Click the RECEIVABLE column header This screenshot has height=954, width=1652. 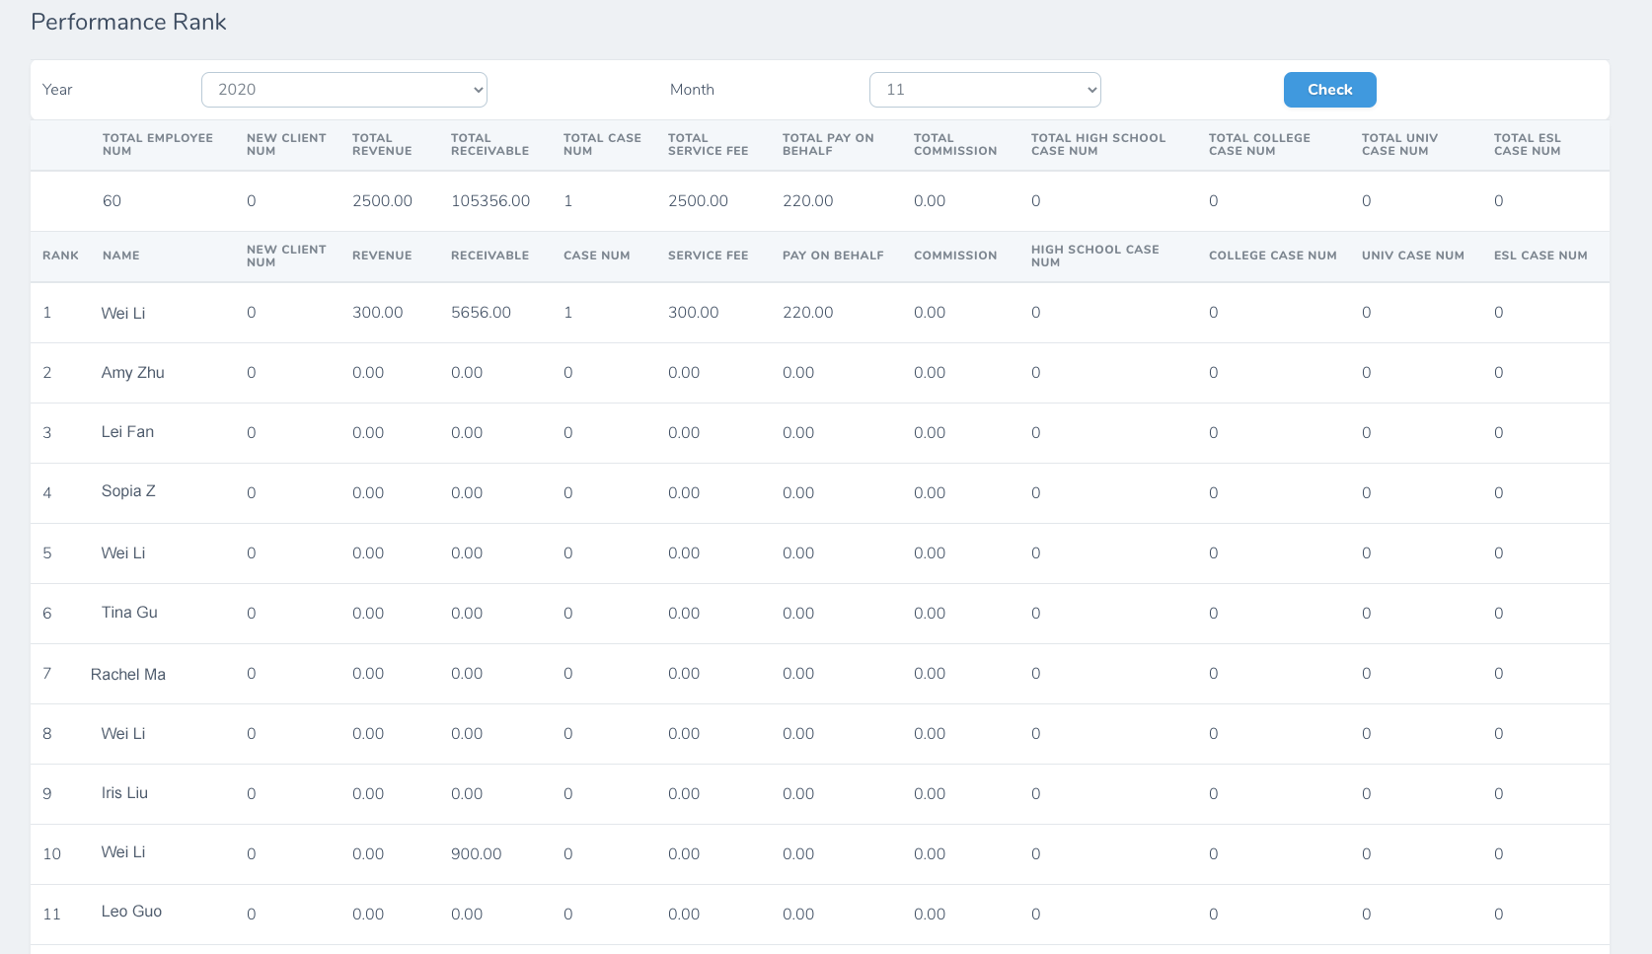[x=489, y=256]
